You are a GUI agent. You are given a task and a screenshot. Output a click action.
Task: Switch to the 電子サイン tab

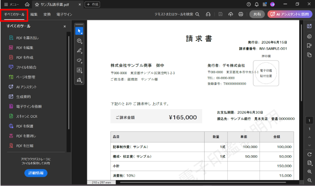click(64, 15)
